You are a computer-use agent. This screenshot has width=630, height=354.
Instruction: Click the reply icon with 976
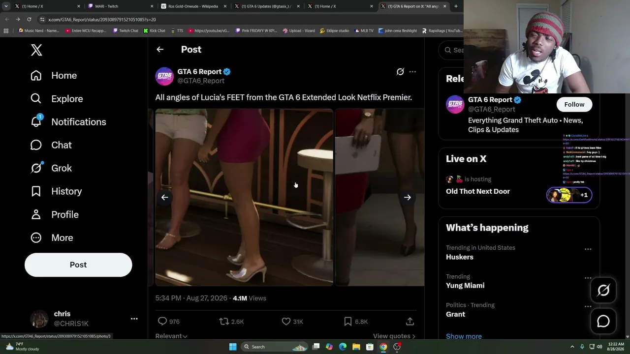pos(162,321)
